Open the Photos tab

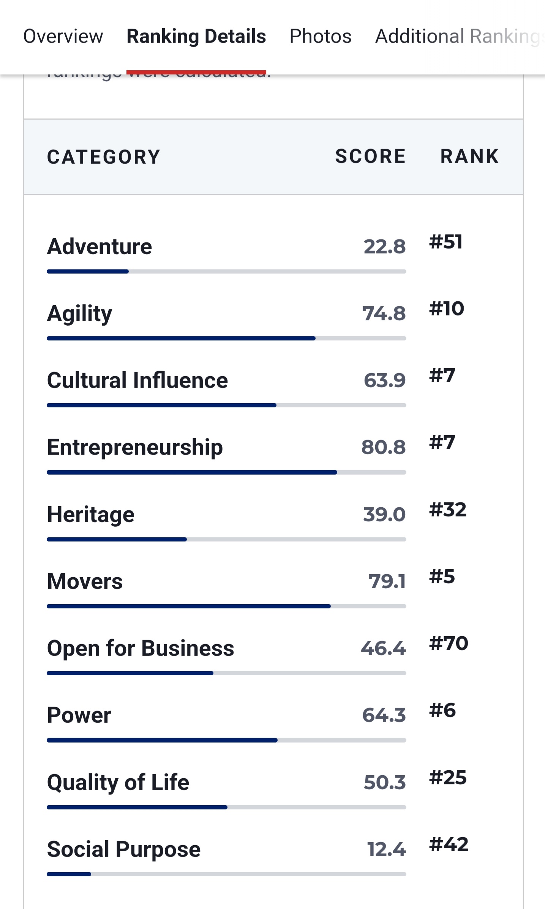pos(320,36)
